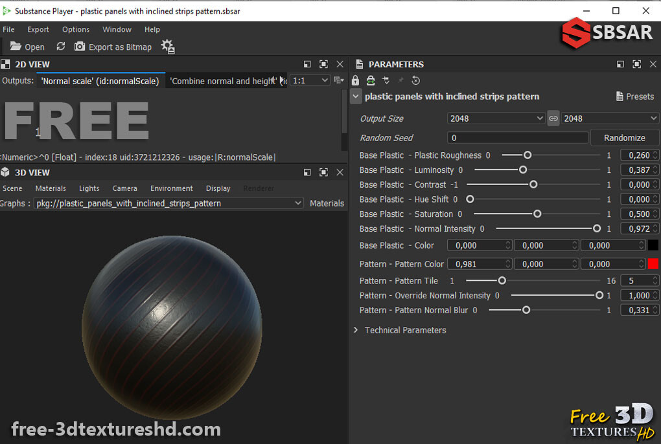Undock the 2D VIEW panel
661x444 pixels.
click(307, 64)
